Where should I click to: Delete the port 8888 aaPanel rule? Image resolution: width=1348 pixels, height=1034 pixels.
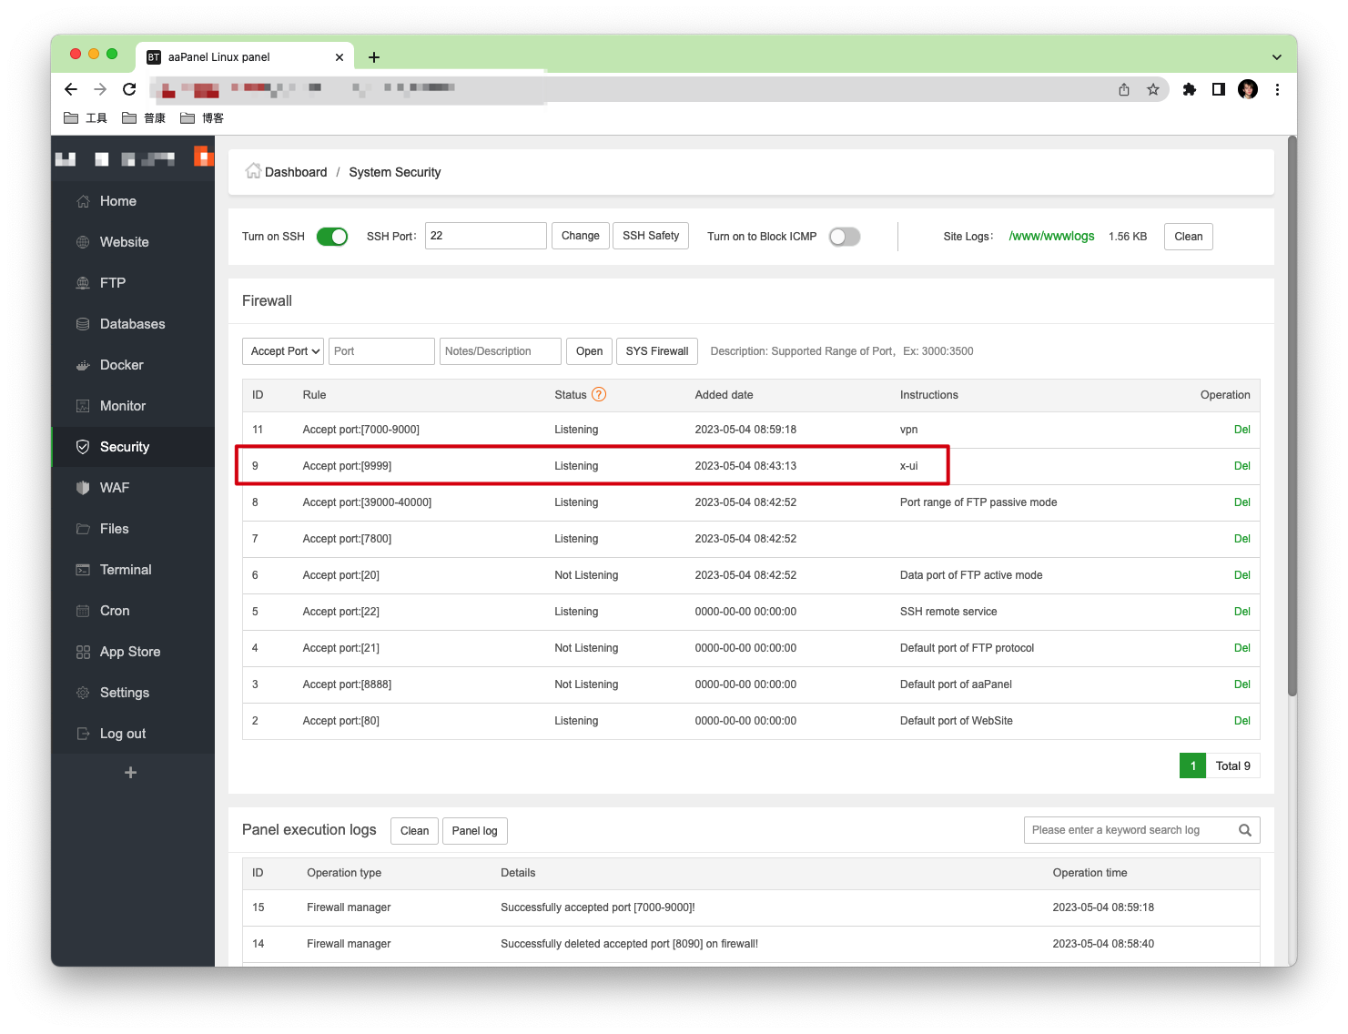pos(1242,684)
